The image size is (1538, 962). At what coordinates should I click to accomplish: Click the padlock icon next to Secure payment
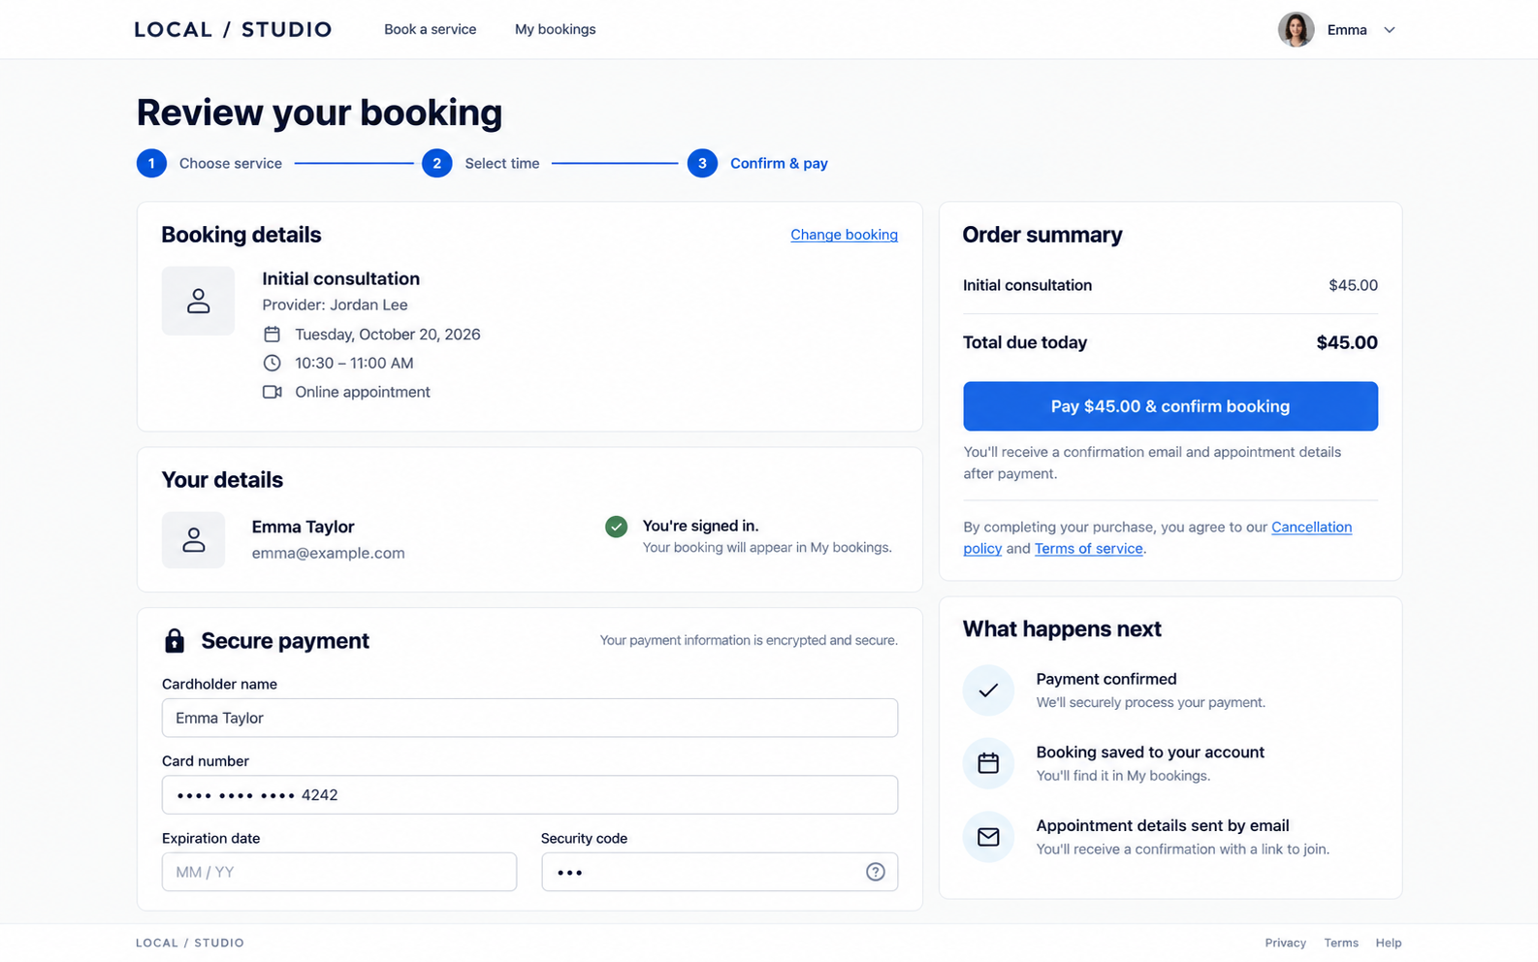coord(175,640)
